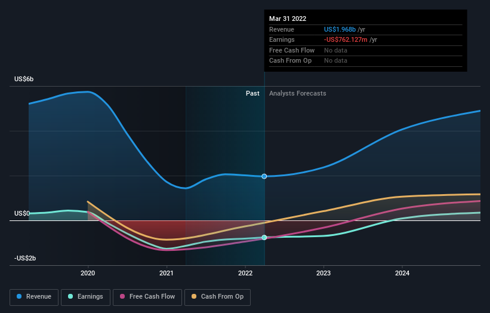Click the -US$2b y-axis label
Screen dimensions: 490x313
[x=25, y=258]
